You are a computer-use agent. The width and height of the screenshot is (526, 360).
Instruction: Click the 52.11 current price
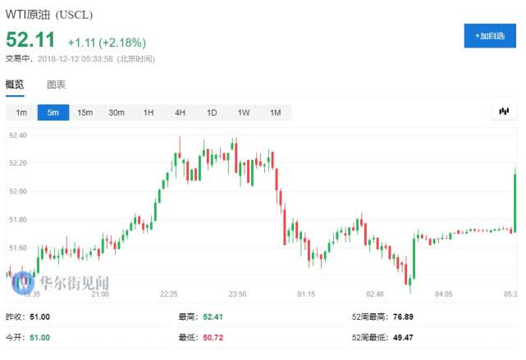(31, 39)
